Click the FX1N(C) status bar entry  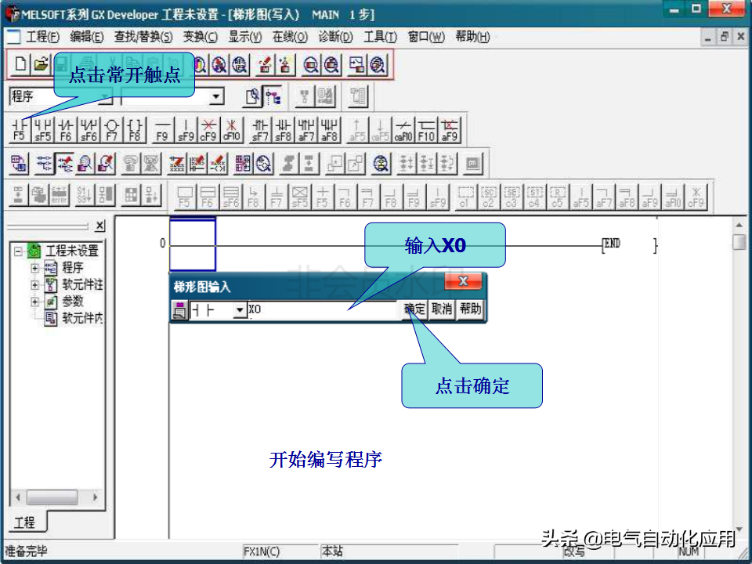point(262,551)
